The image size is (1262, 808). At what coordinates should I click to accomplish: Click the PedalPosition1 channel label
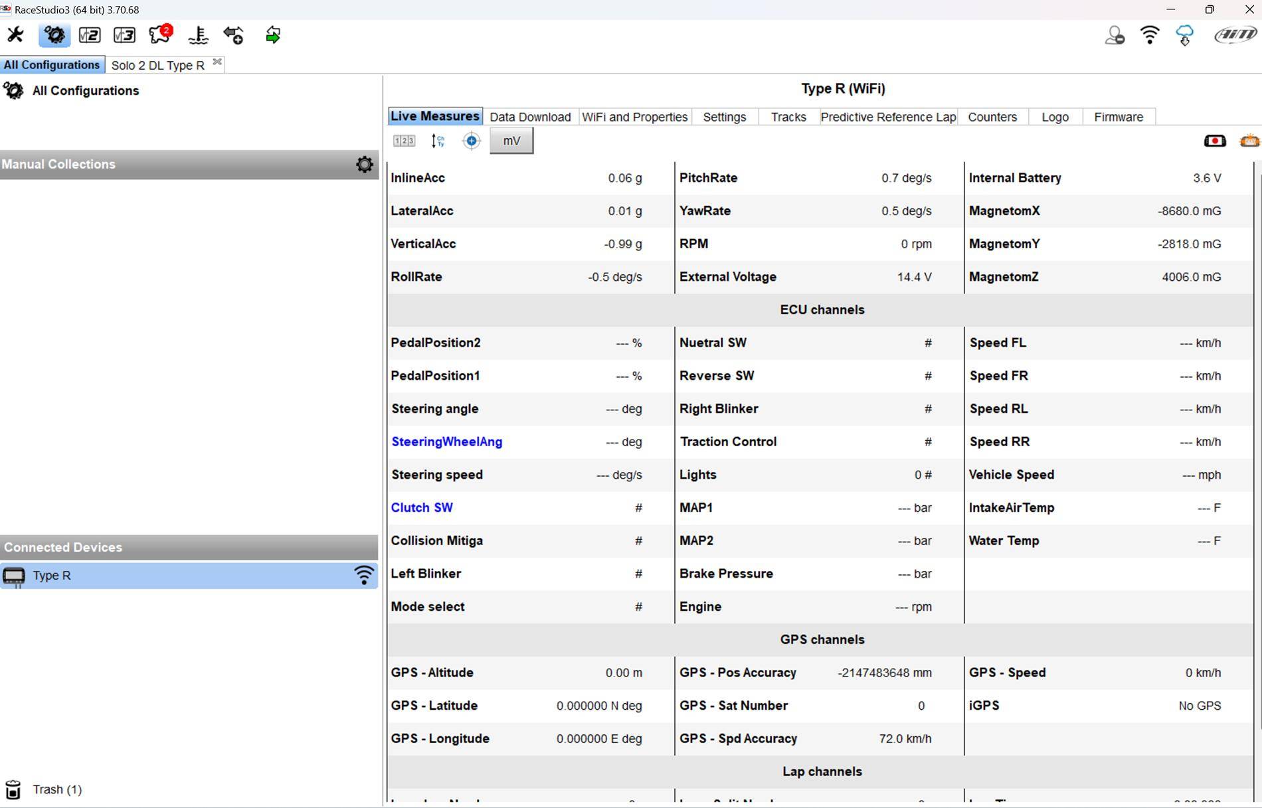pos(435,376)
